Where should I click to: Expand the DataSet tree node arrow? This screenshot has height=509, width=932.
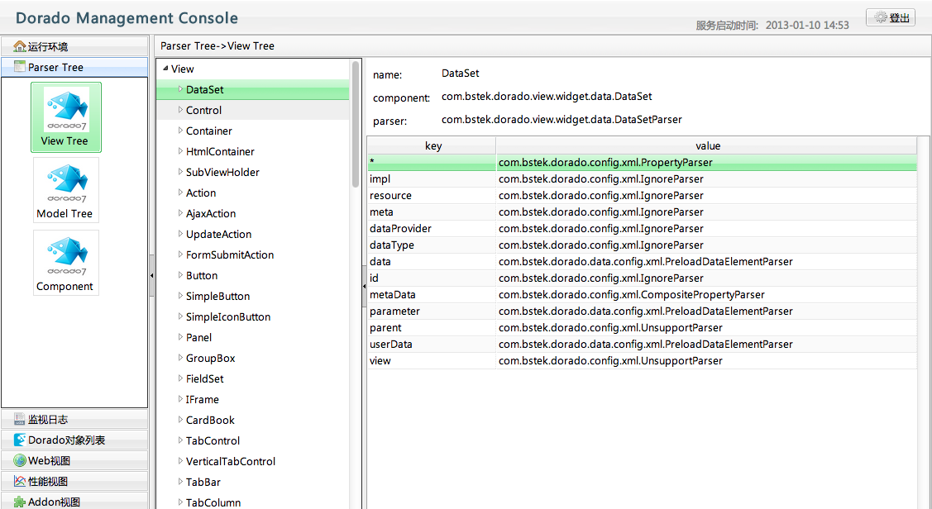pyautogui.click(x=180, y=89)
